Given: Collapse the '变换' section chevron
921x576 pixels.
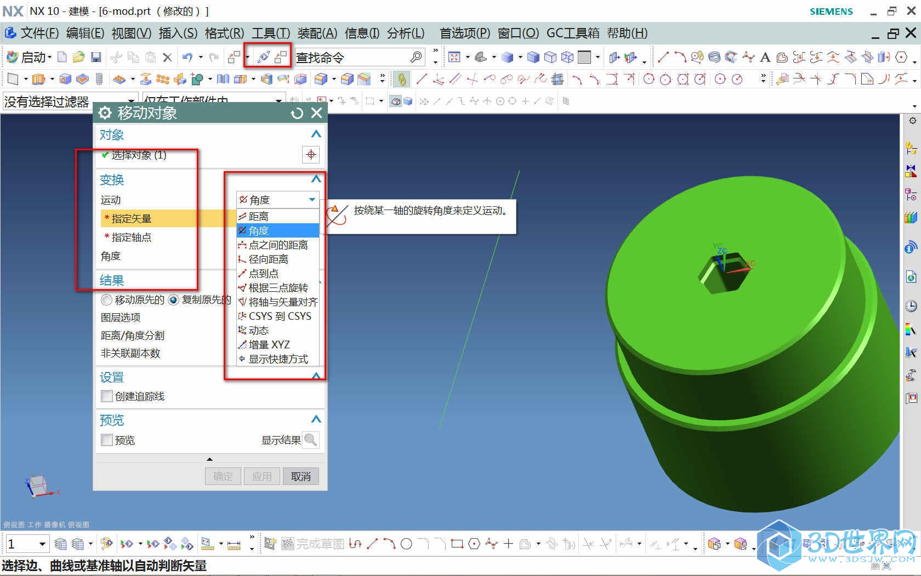Looking at the screenshot, I should click(x=316, y=179).
